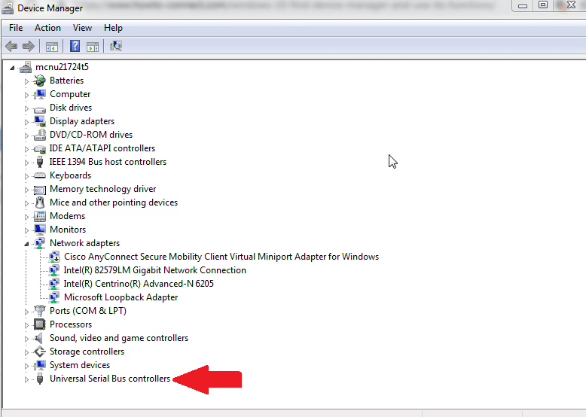Open the View menu

click(x=82, y=28)
